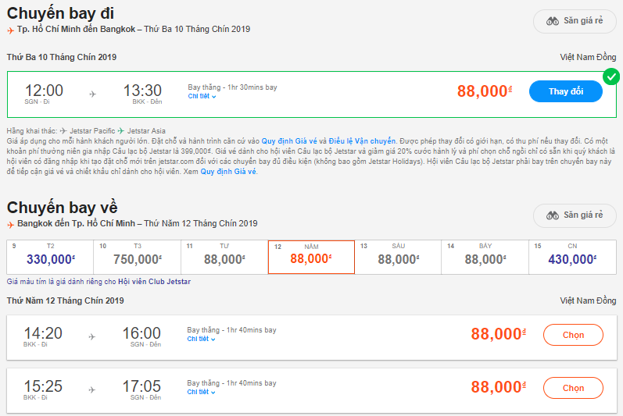Click the green selected-flight checkmark badge

coord(611,76)
